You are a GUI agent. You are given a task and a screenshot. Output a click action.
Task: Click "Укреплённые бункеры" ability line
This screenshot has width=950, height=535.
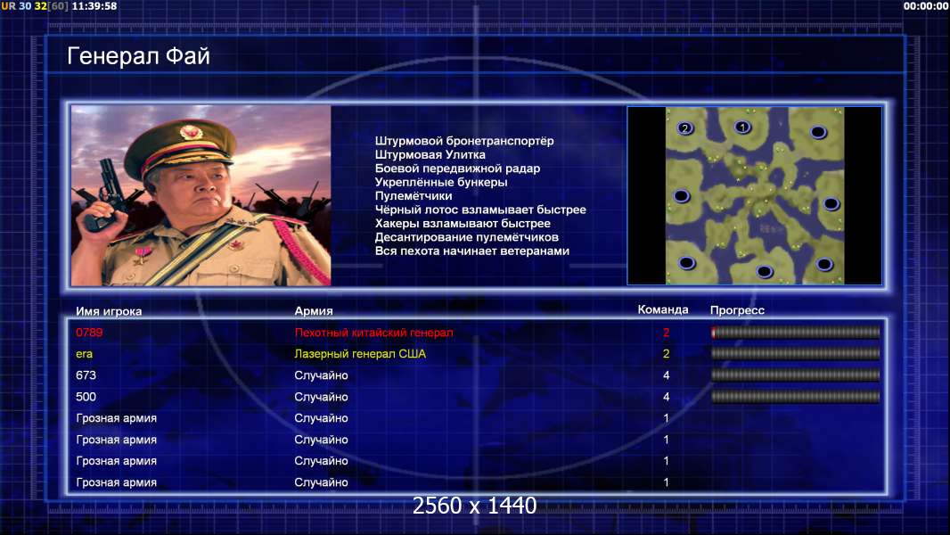point(441,183)
